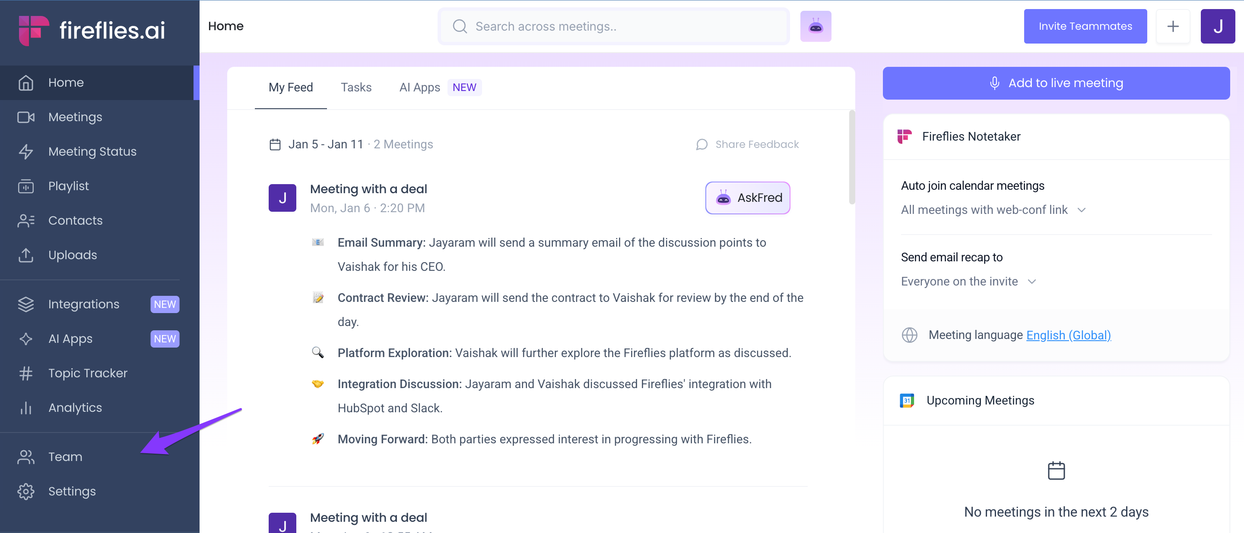Click the AskFred button
The height and width of the screenshot is (533, 1244).
[x=747, y=198]
